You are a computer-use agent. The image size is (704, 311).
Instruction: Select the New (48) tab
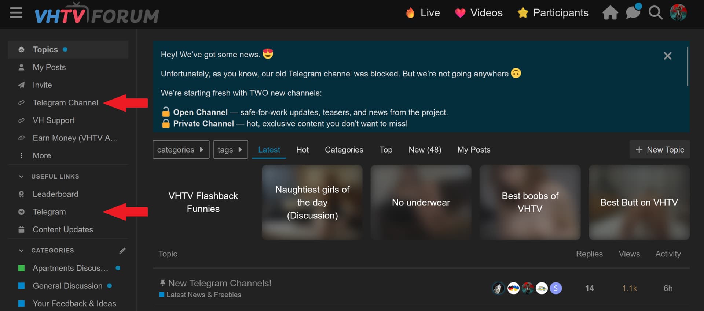click(x=425, y=150)
